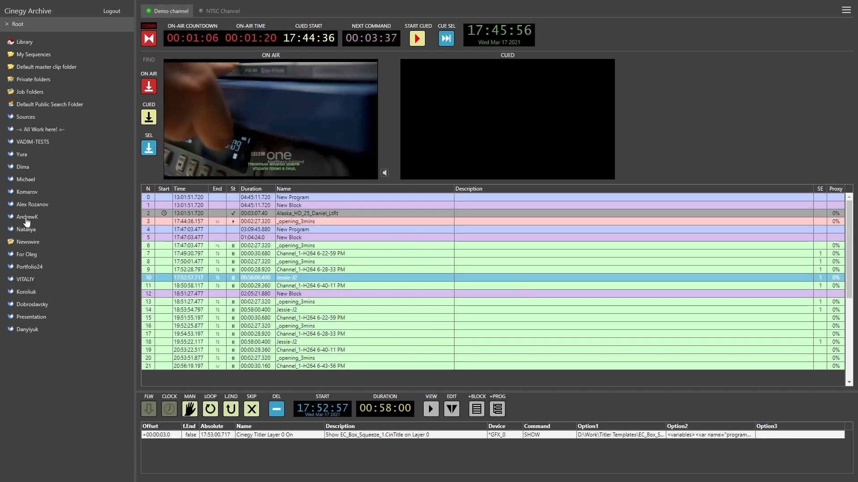Image resolution: width=858 pixels, height=482 pixels.
Task: Toggle the audio speaker icon below the preview
Action: pyautogui.click(x=385, y=173)
